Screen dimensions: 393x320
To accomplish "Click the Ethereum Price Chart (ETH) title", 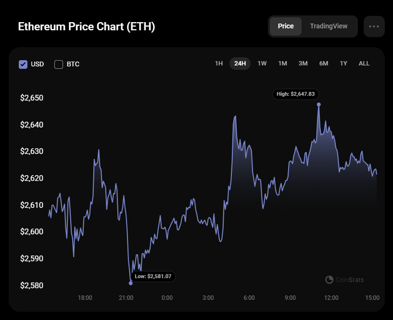I will click(87, 26).
